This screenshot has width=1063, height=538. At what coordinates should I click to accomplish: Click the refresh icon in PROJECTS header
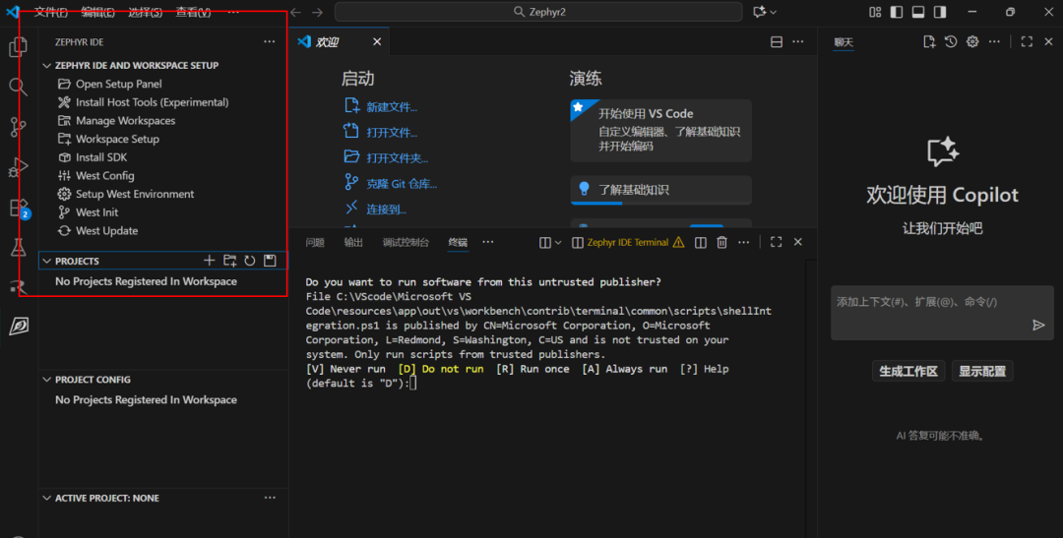tap(250, 261)
